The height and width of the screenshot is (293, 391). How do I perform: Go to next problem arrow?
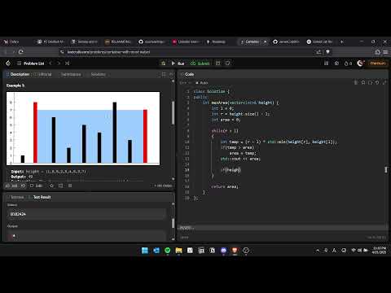[x=59, y=63]
